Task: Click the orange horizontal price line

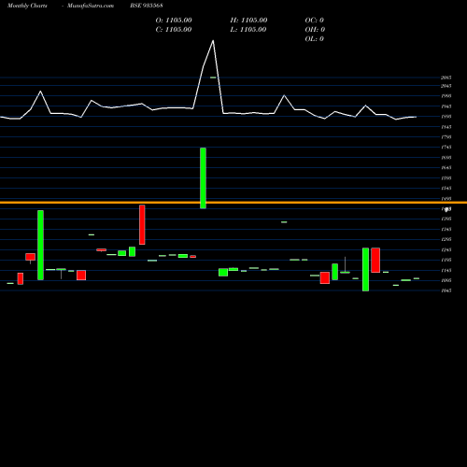Action: point(233,203)
